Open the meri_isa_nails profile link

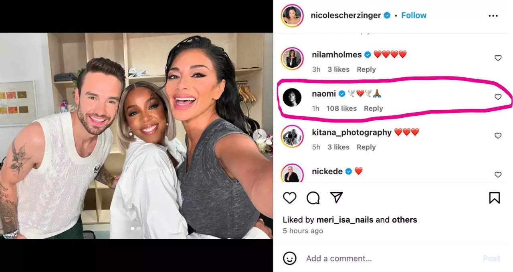tap(345, 220)
